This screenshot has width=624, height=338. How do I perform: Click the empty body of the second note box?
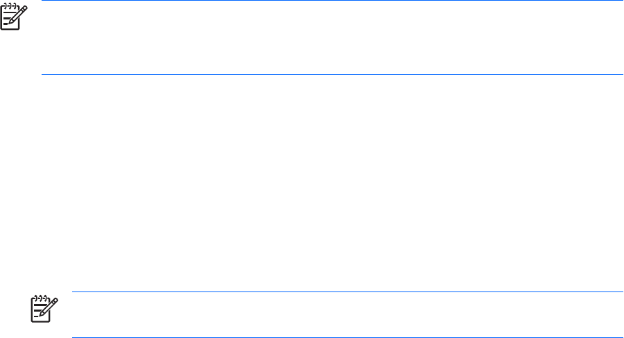tap(347, 315)
